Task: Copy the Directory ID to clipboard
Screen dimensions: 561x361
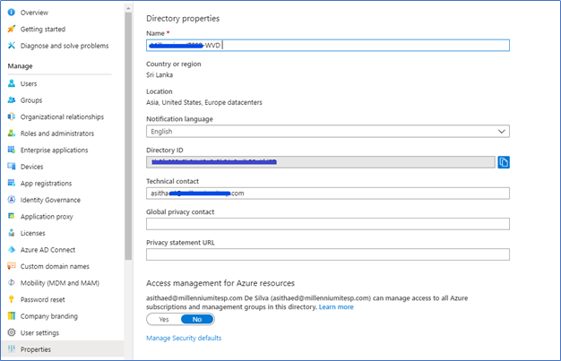Action: 504,162
